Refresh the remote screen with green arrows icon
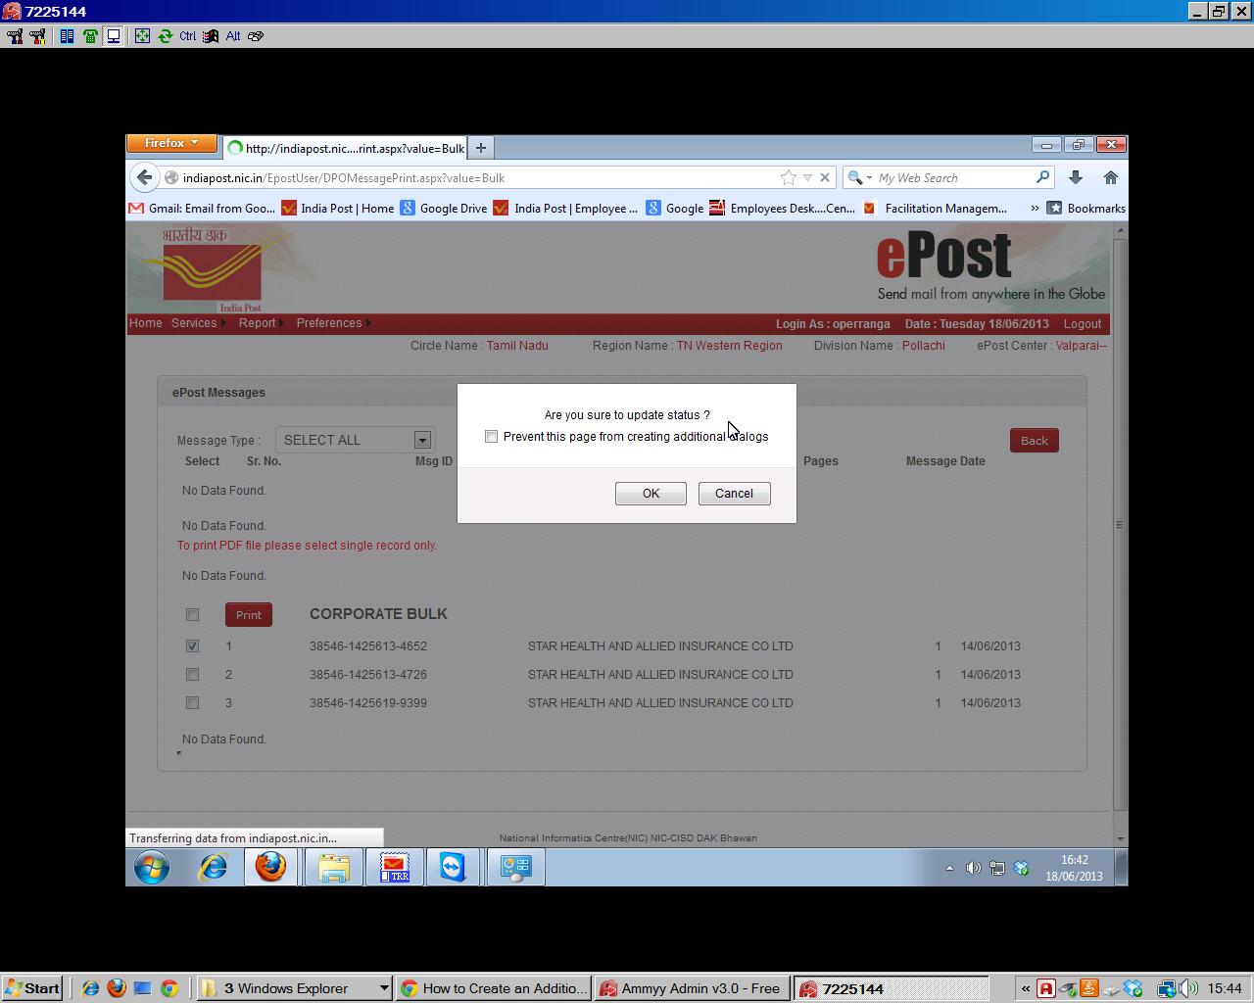 (167, 36)
